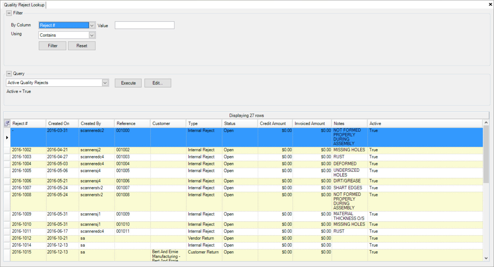Select row 2016-1012

pos(246,239)
